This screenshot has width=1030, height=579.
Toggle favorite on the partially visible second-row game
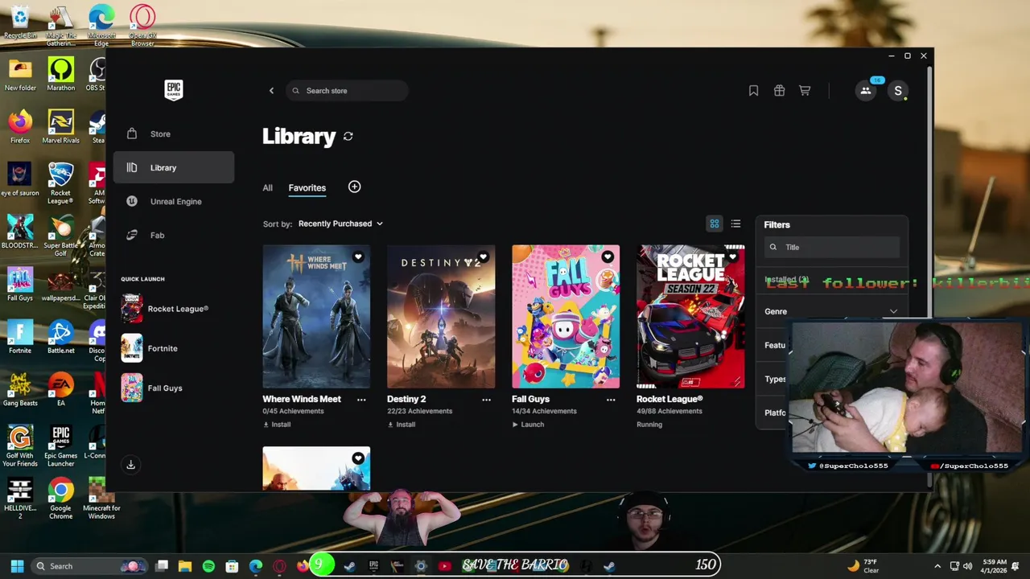coord(358,458)
